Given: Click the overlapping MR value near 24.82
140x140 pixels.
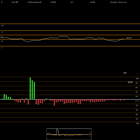Looking at the screenshot, I should pos(130,82).
